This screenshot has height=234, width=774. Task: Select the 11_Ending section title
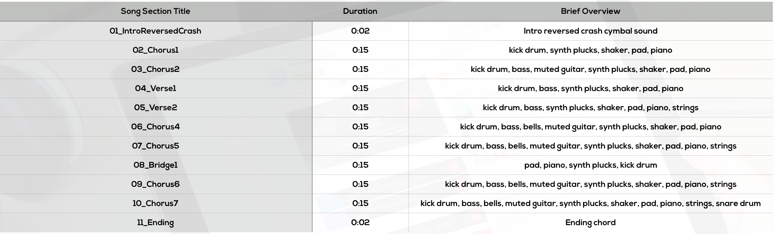(155, 223)
